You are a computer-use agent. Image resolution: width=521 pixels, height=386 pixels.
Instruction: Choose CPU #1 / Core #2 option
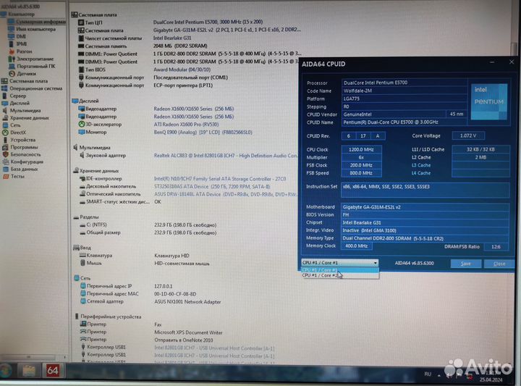point(339,275)
